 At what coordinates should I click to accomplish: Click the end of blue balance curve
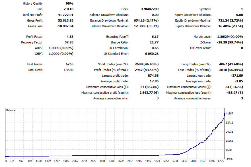[x=225, y=113]
